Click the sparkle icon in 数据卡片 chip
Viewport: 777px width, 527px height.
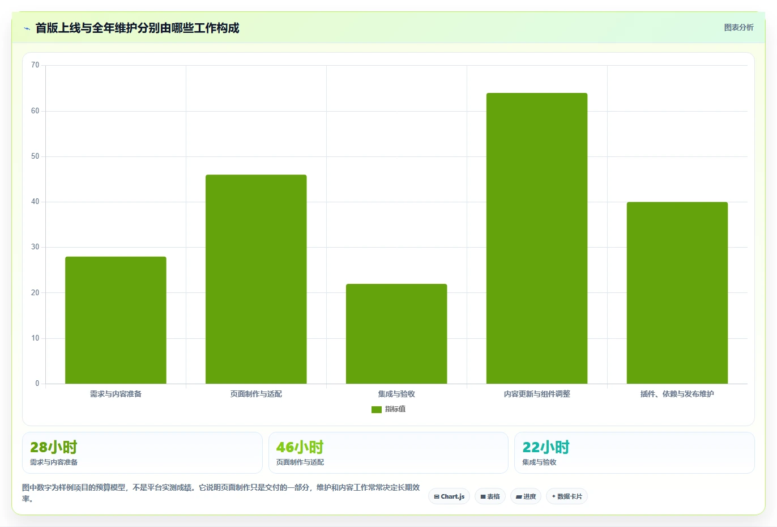pyautogui.click(x=553, y=496)
